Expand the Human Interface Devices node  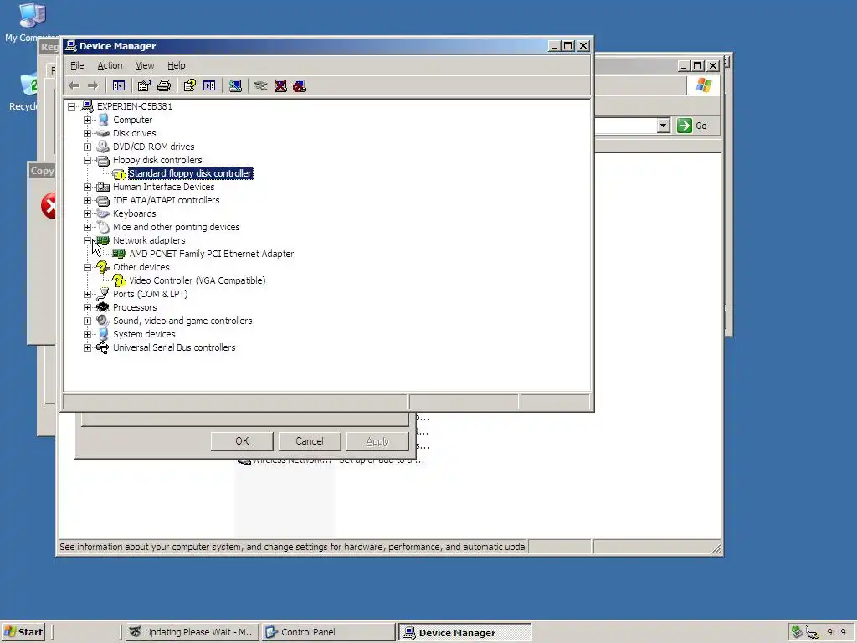(87, 187)
